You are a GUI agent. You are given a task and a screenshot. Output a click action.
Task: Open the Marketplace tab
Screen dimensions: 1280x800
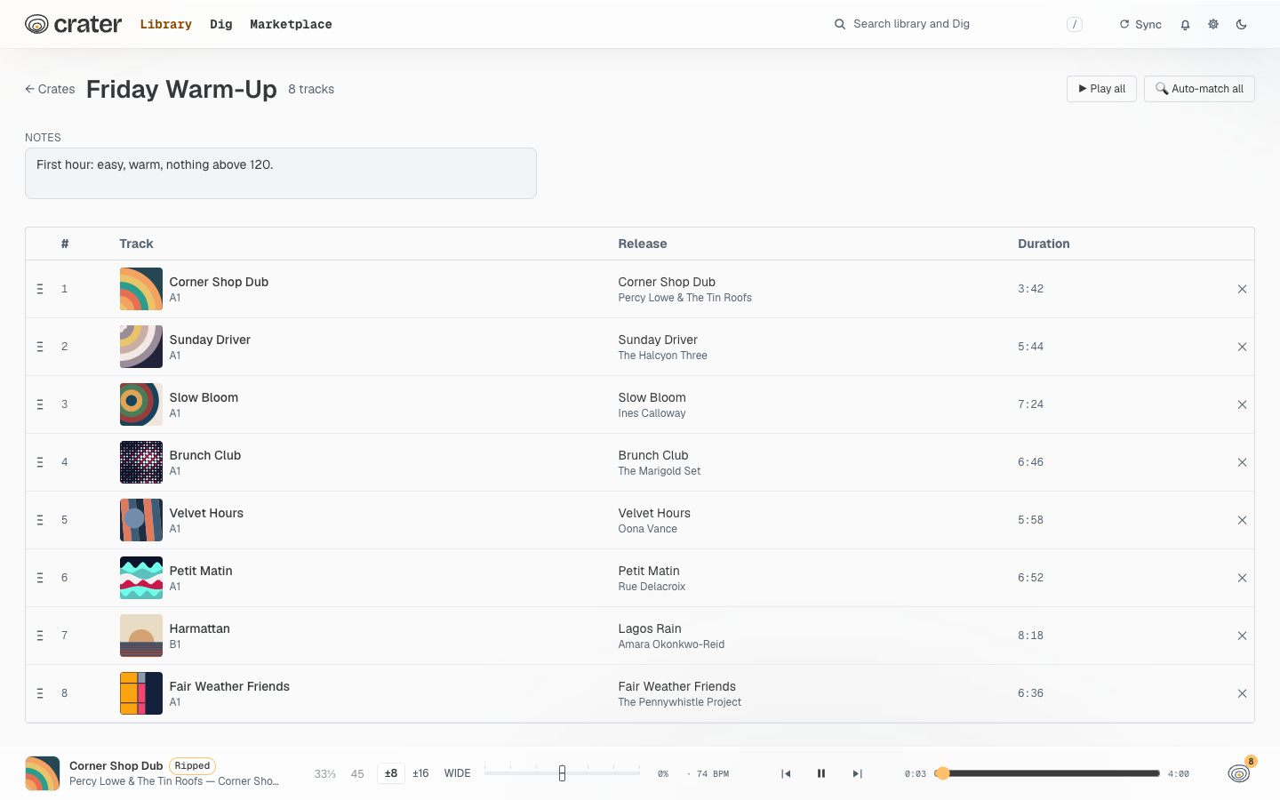point(291,24)
